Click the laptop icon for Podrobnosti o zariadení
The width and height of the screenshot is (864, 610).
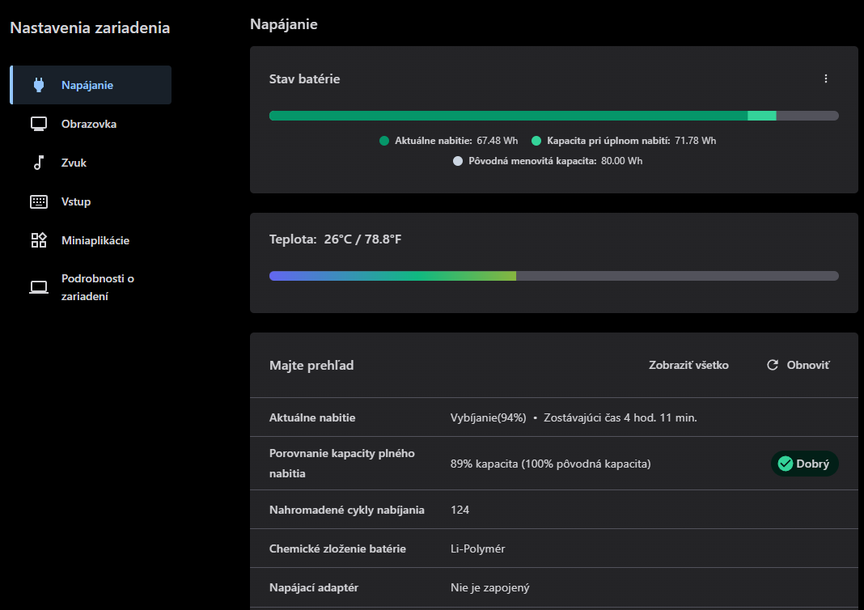coord(38,286)
